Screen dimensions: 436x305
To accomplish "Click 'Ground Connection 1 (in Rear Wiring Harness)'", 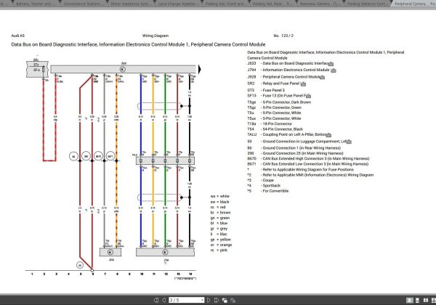I will pyautogui.click(x=302, y=148).
